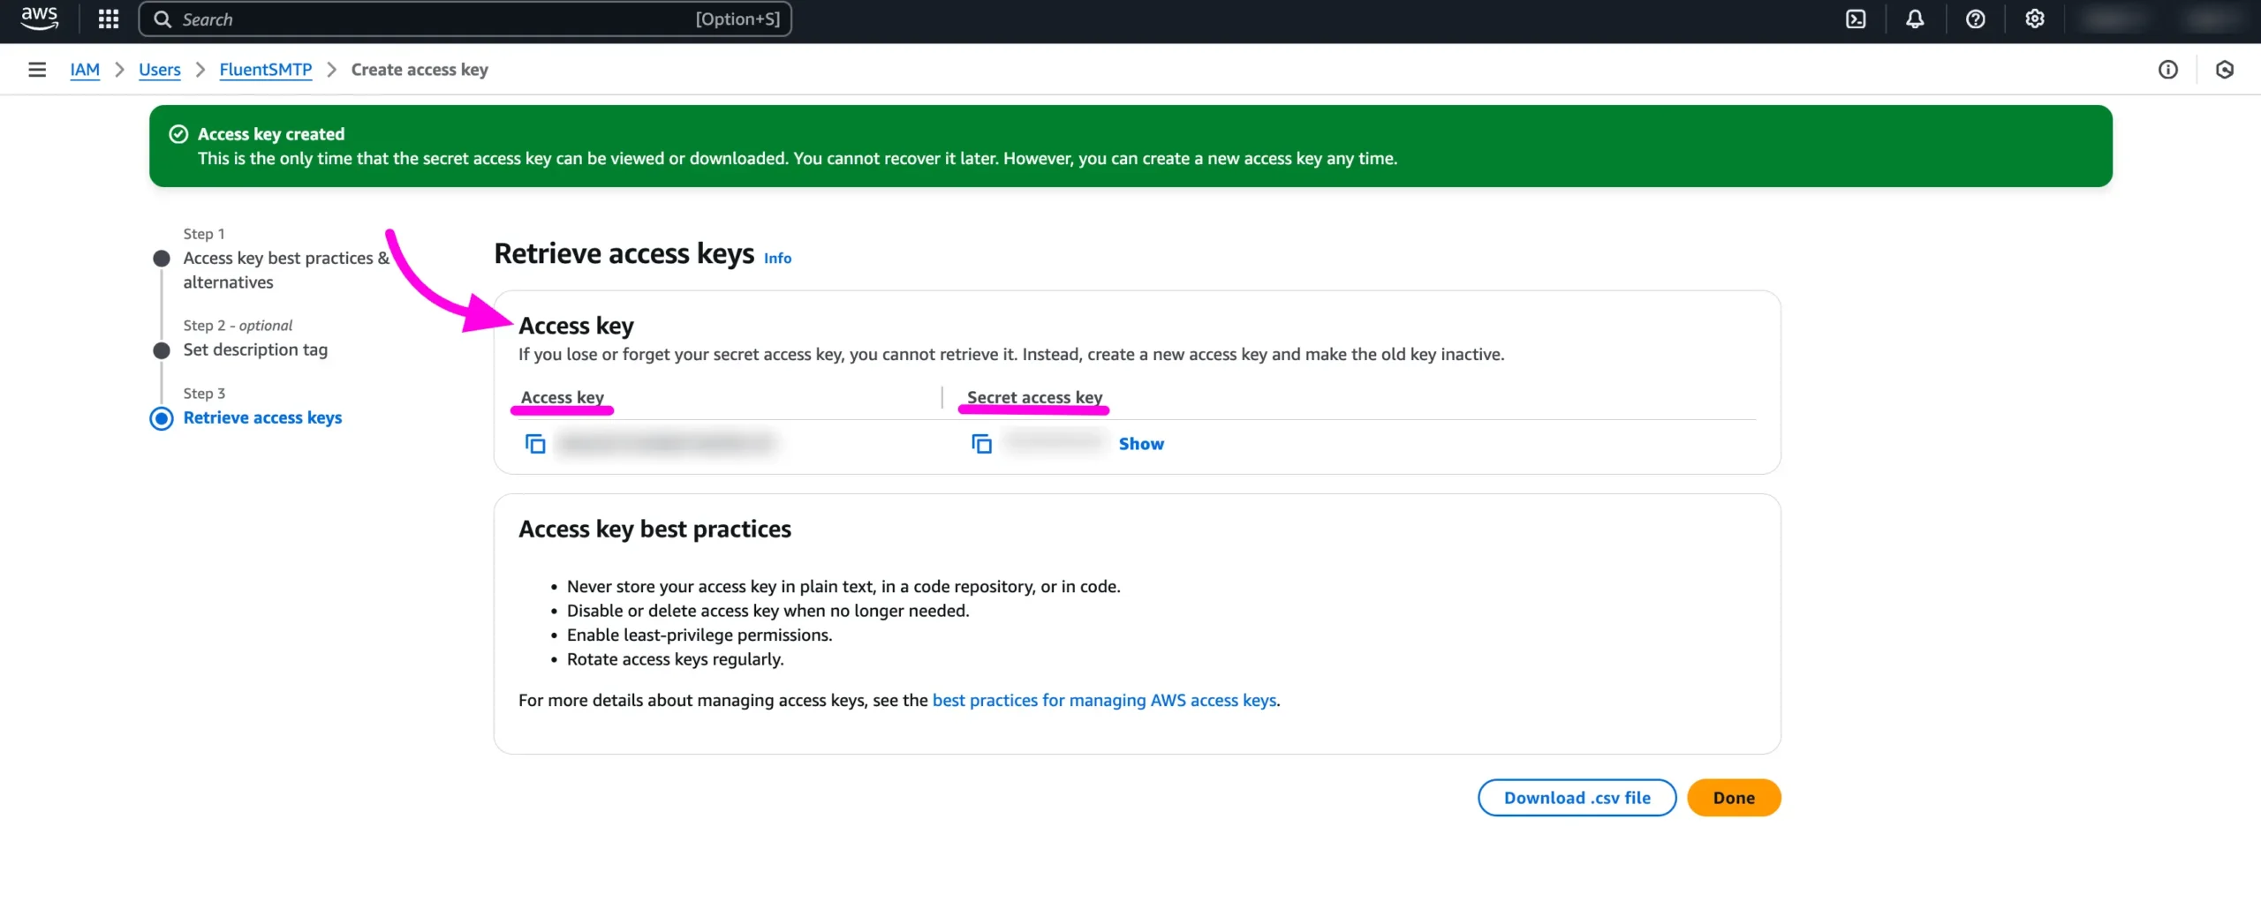Open the AWS services grid menu

point(108,19)
